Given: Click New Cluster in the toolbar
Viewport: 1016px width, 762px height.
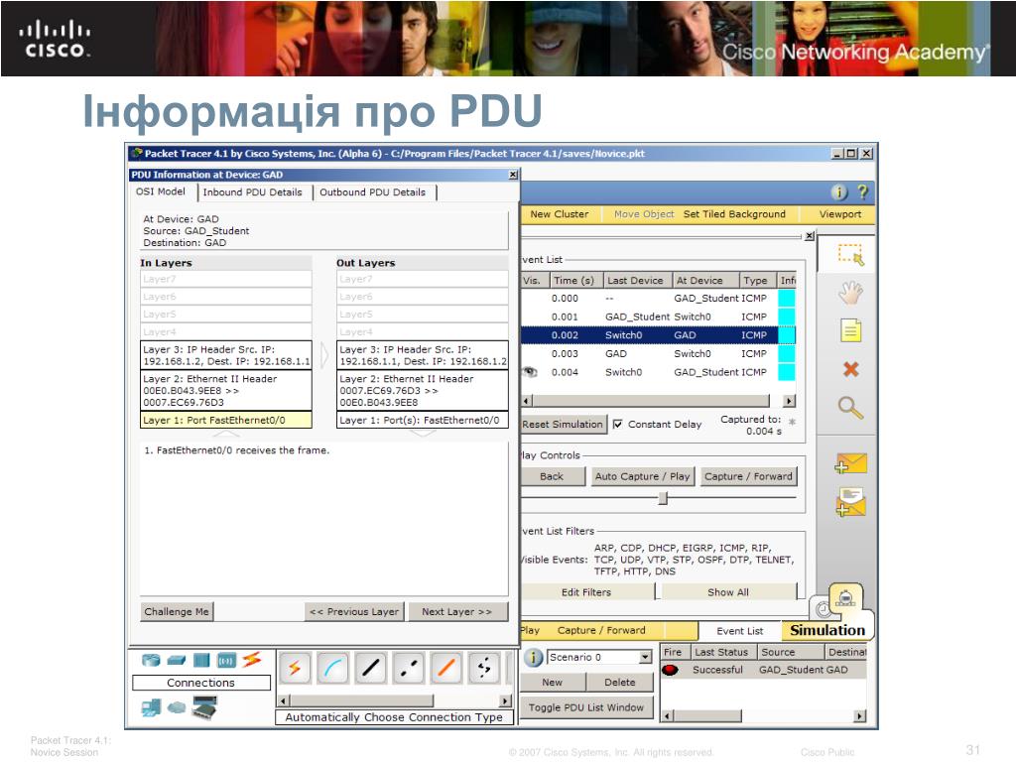Looking at the screenshot, I should coord(560,214).
